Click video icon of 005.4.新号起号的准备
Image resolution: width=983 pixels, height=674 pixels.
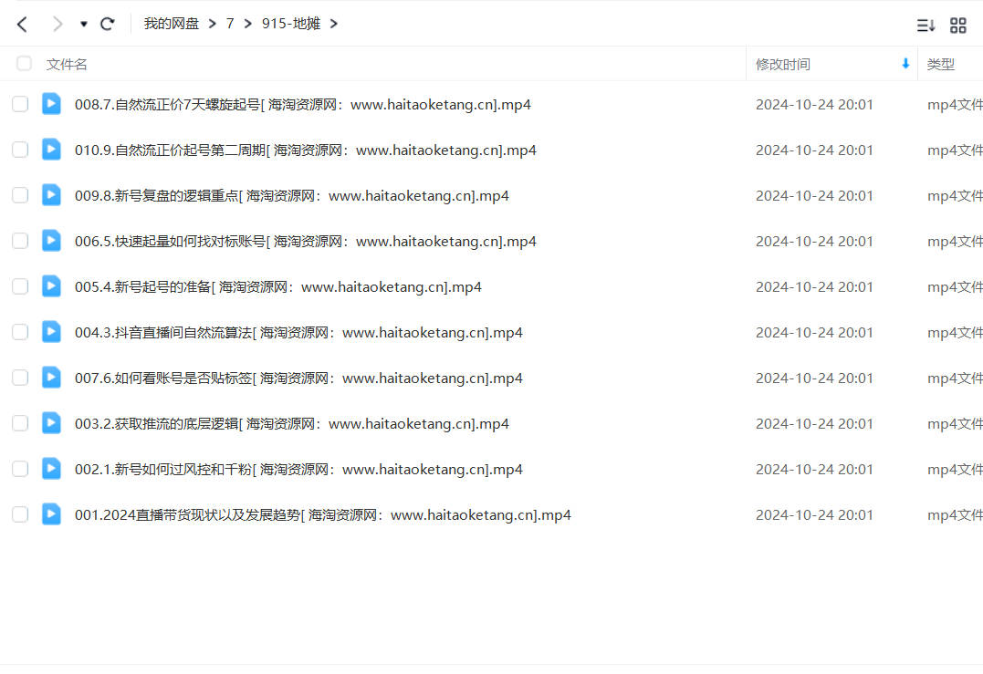tap(51, 285)
